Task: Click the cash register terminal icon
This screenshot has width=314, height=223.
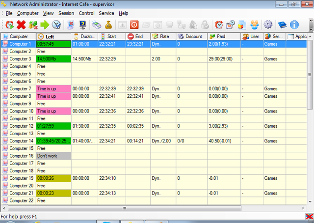Action: (97, 25)
